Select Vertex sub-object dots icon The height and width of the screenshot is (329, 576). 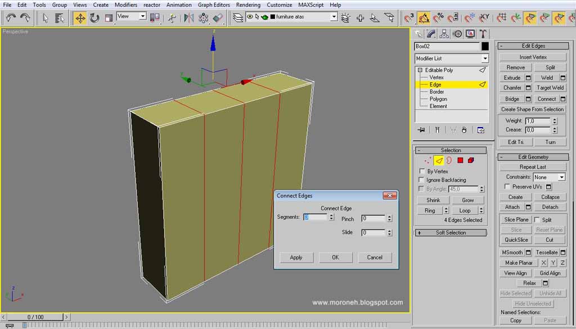pyautogui.click(x=427, y=160)
